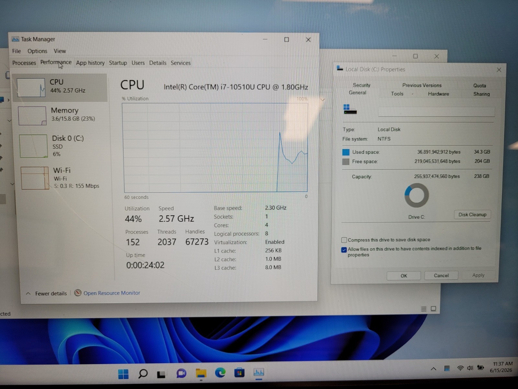
Task: Click the Task Manager title bar icon
Action: pyautogui.click(x=16, y=39)
